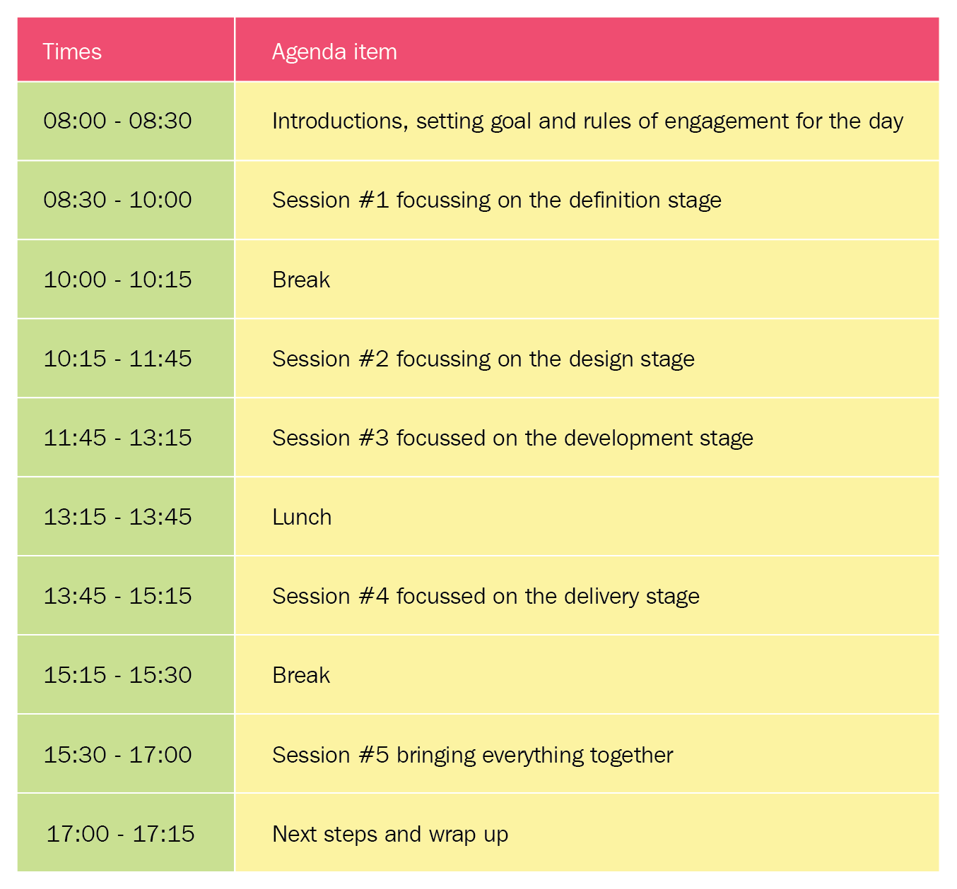Select the 10:15 - 11:45 time slot
This screenshot has width=957, height=889.
[117, 359]
